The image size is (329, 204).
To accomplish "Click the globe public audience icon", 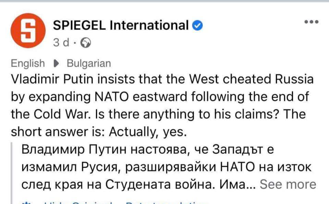I will pos(86,42).
